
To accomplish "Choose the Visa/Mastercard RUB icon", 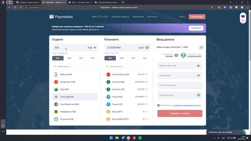I will (56, 104).
